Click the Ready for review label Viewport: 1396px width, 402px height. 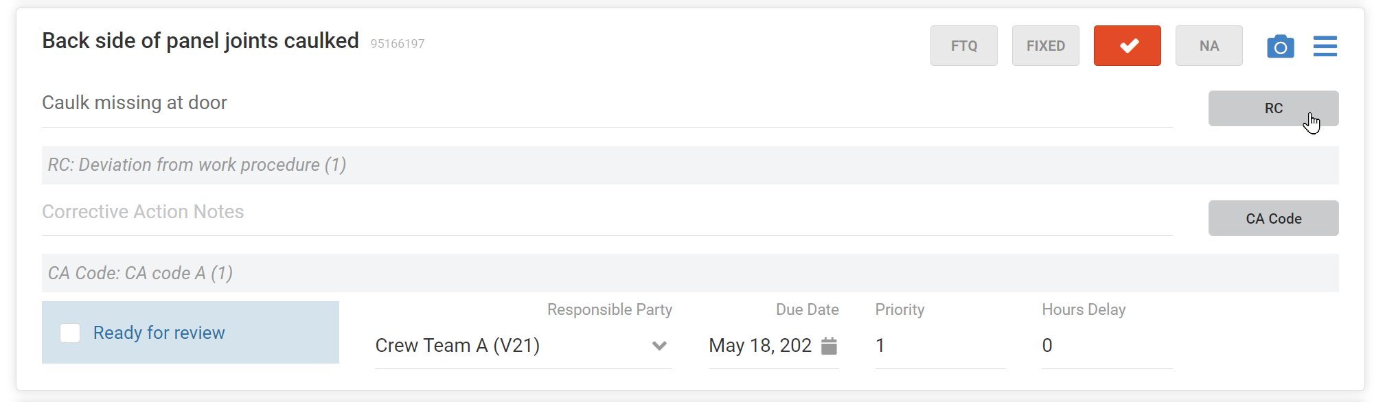point(159,333)
